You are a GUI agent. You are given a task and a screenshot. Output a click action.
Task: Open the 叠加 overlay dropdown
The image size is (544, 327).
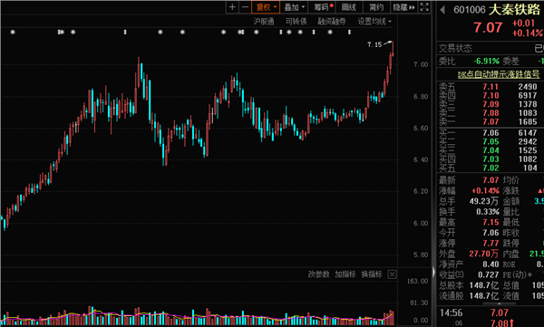coord(294,7)
